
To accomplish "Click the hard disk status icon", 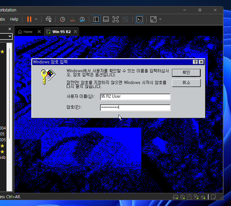I will click(176, 197).
